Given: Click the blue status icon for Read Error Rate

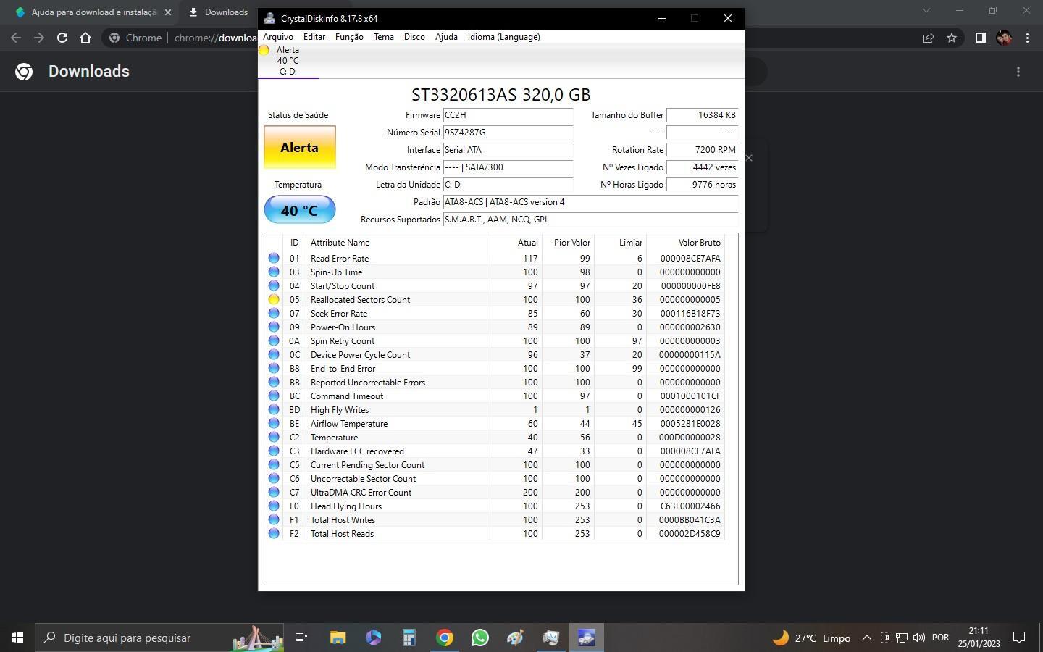Looking at the screenshot, I should point(274,259).
